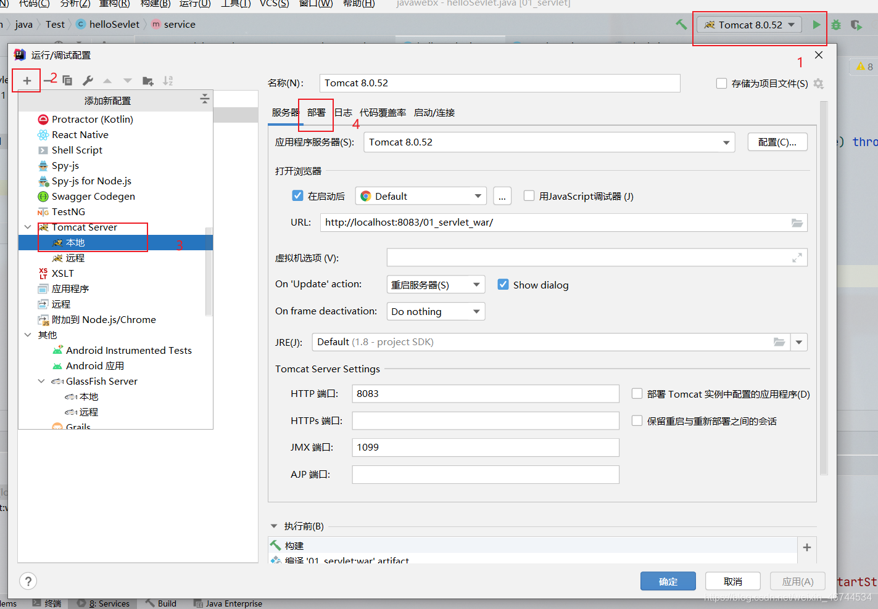Click the remove configuration minus icon
Viewport: 878px width, 609px height.
point(48,81)
